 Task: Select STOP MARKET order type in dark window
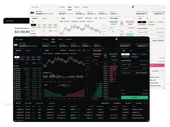pyautogui.click(x=125, y=57)
